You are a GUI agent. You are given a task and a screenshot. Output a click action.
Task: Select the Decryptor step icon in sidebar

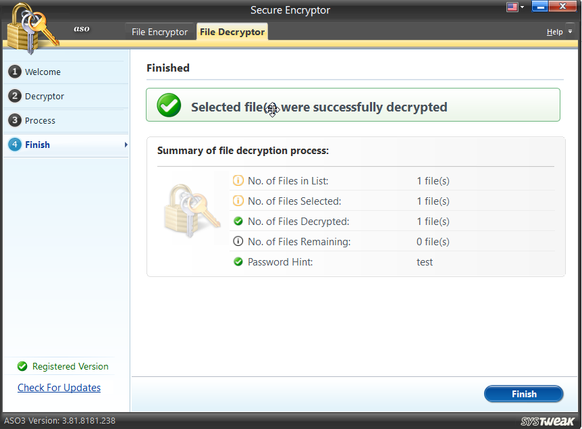point(14,96)
